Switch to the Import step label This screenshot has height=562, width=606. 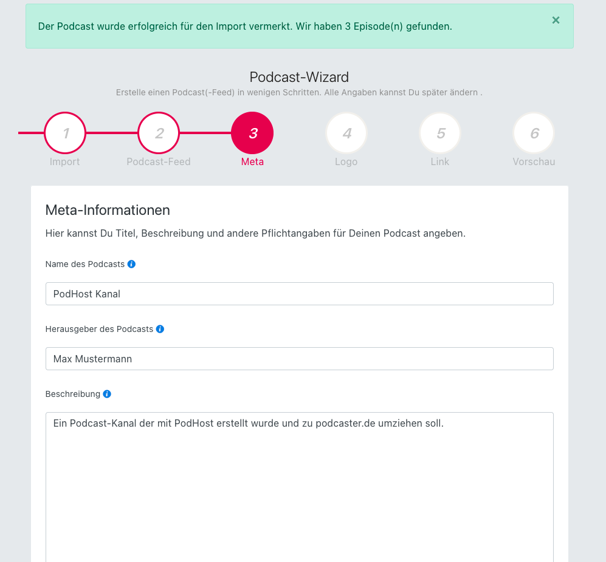pyautogui.click(x=64, y=161)
